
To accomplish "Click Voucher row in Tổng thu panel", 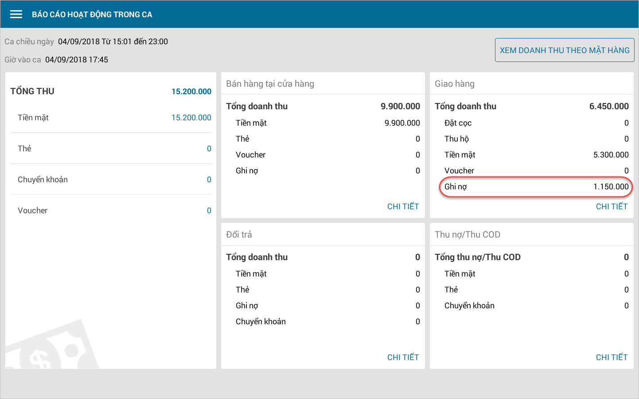I will tap(111, 211).
